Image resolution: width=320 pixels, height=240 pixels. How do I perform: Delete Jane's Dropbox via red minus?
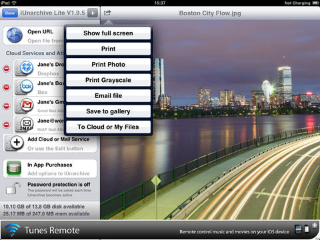pyautogui.click(x=7, y=69)
